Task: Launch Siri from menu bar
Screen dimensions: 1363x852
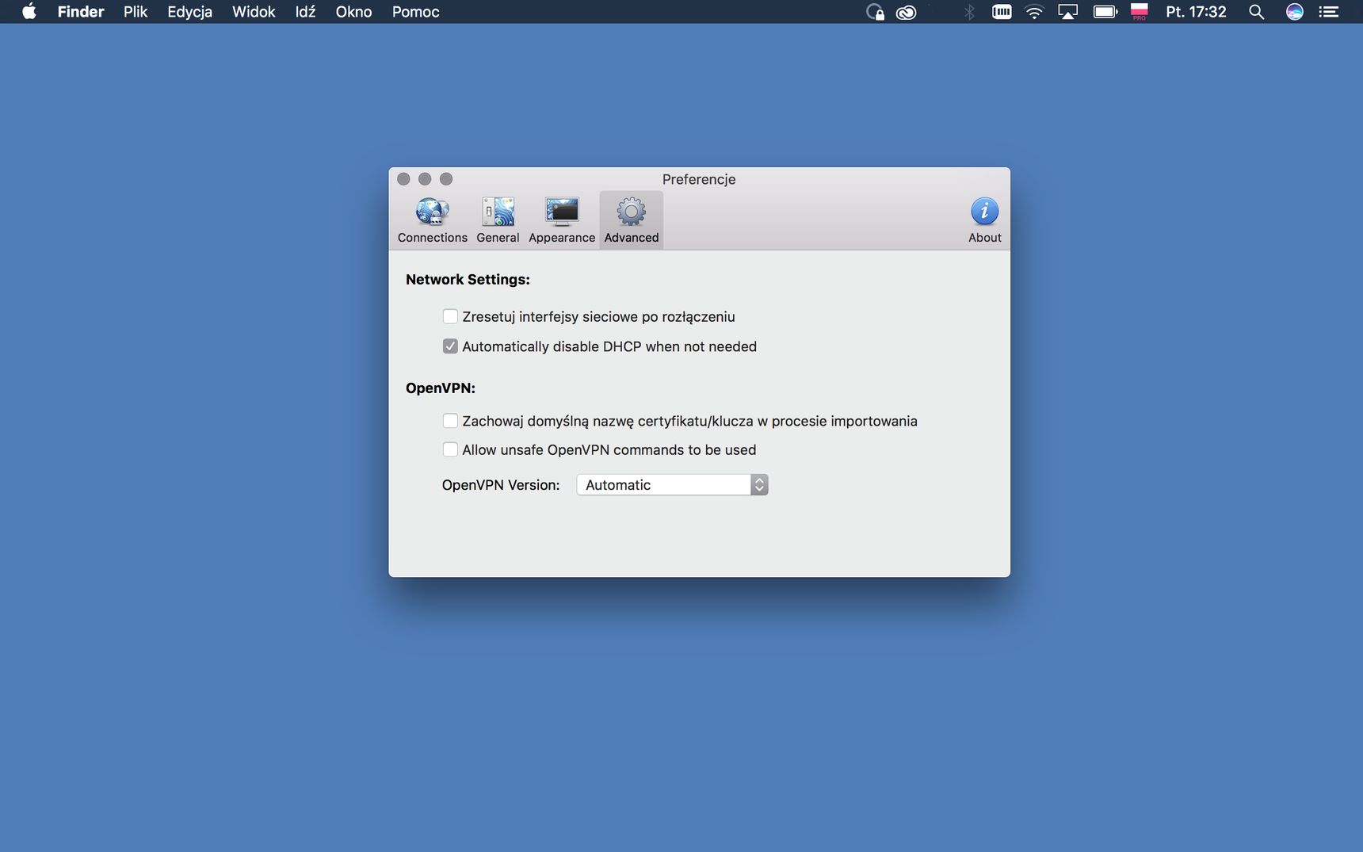Action: (x=1295, y=12)
